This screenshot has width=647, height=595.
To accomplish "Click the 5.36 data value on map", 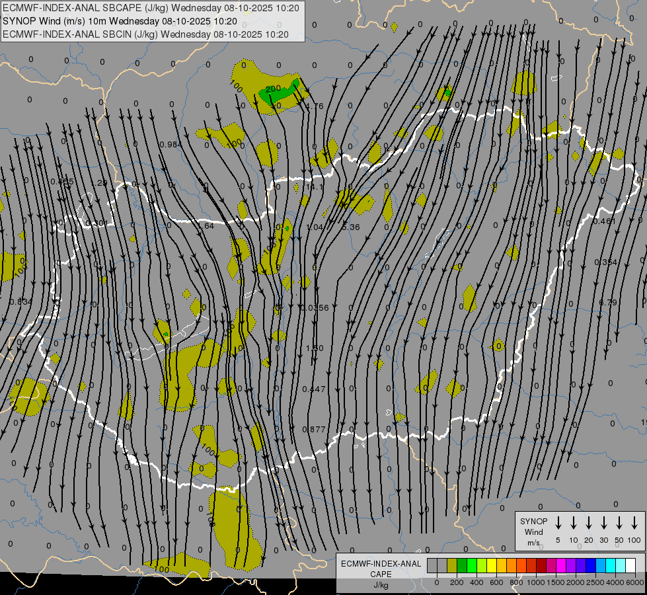I will (x=351, y=227).
